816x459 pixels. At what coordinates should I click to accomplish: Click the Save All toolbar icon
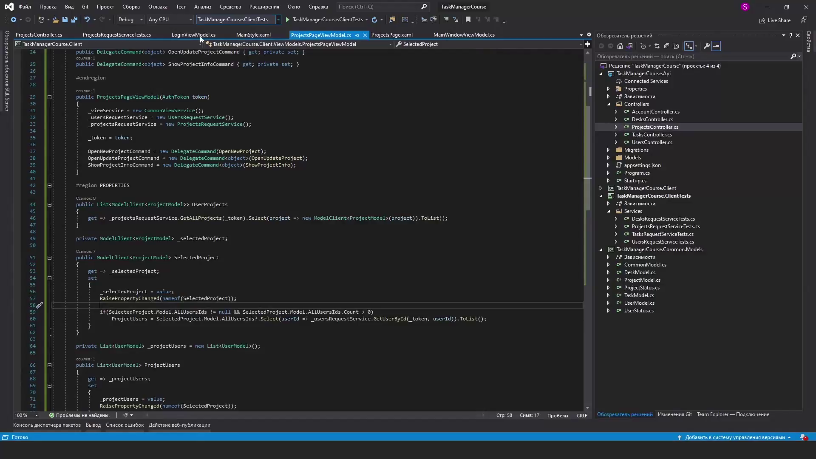pos(74,20)
